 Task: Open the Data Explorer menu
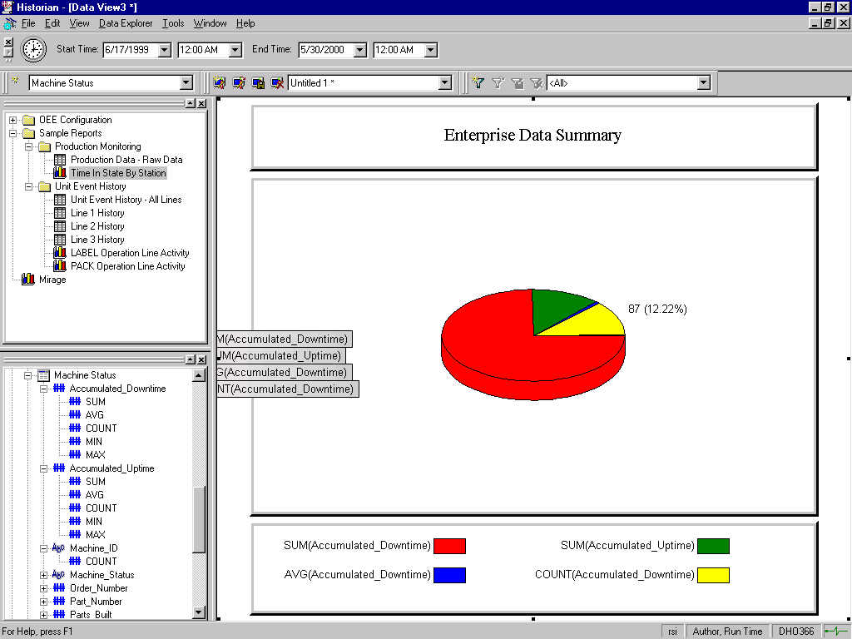[126, 23]
